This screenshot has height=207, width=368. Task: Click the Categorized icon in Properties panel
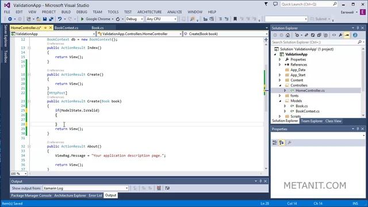pyautogui.click(x=275, y=143)
